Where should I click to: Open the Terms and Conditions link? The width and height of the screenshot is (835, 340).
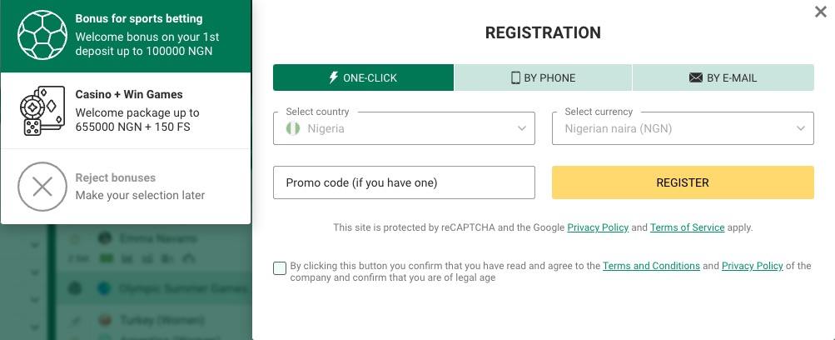(x=651, y=265)
